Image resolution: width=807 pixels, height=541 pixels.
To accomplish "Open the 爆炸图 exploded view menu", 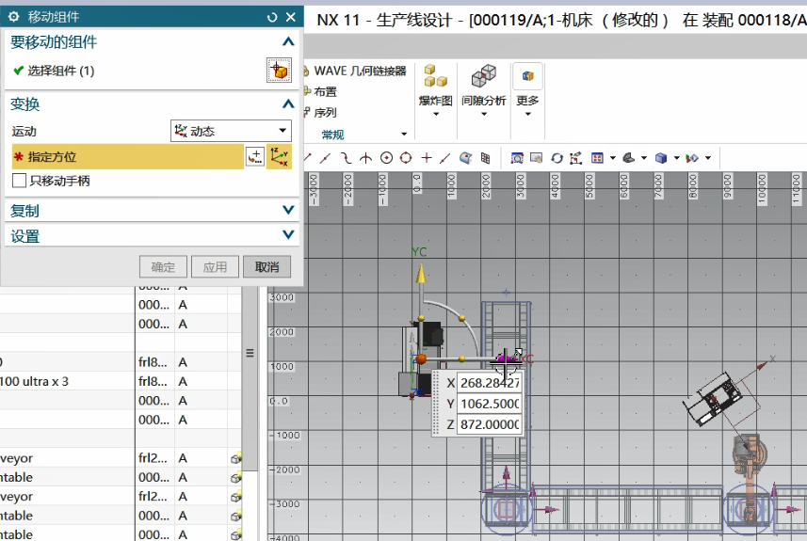I will [x=435, y=90].
